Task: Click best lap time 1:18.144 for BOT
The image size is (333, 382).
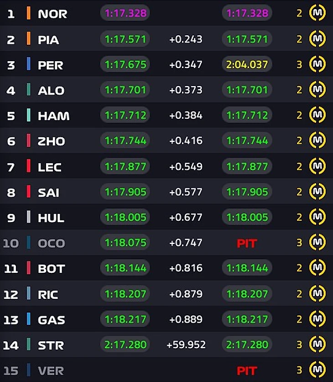Action: (x=125, y=268)
